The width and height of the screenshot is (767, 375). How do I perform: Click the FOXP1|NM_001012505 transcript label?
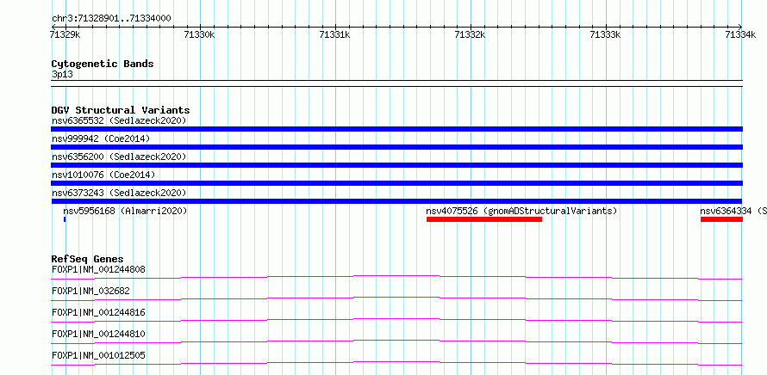(x=98, y=355)
